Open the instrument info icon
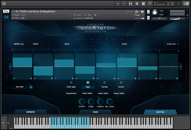Screen dimensions: 191x130 click(x=142, y=12)
